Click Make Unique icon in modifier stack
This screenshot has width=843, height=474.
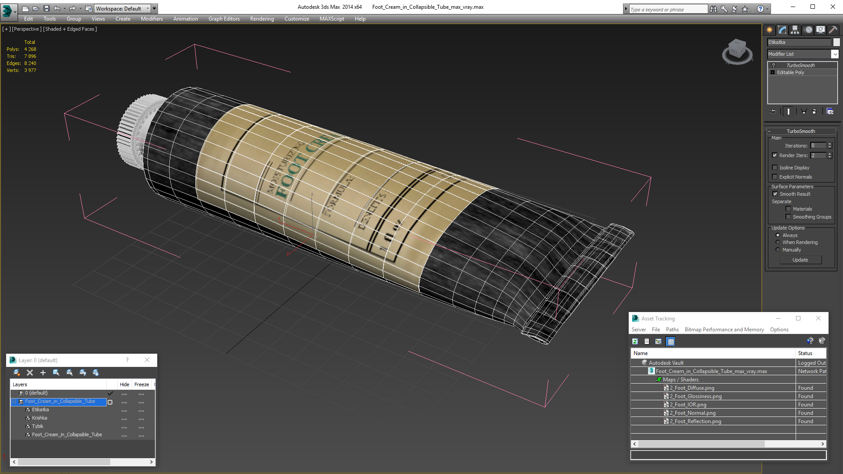[x=803, y=111]
